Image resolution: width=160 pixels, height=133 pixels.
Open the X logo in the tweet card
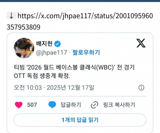pos(141,43)
